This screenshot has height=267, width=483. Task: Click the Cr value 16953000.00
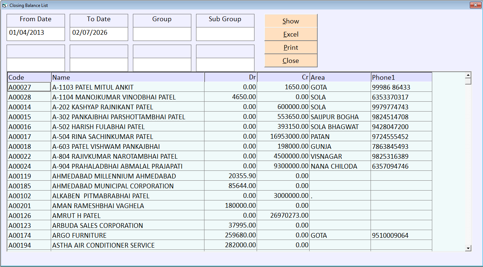pyautogui.click(x=283, y=136)
